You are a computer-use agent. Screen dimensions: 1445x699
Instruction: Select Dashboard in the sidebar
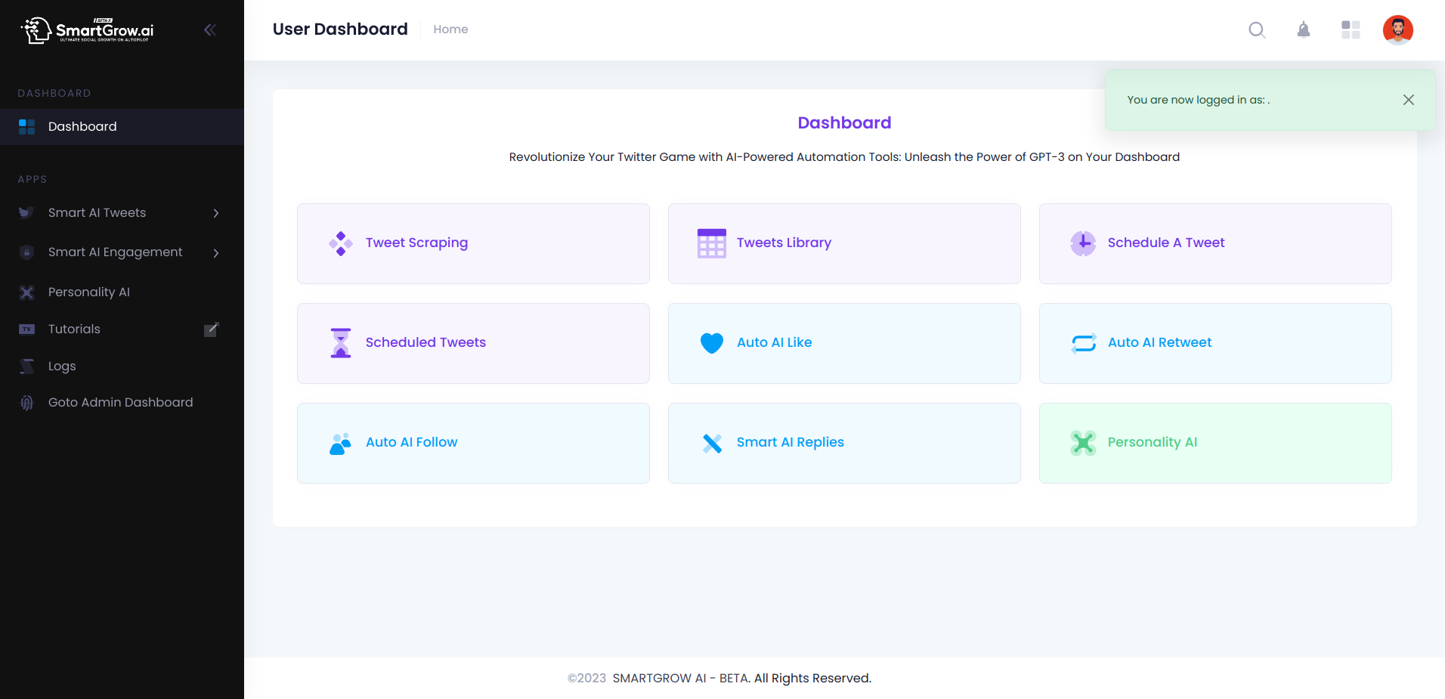click(82, 126)
